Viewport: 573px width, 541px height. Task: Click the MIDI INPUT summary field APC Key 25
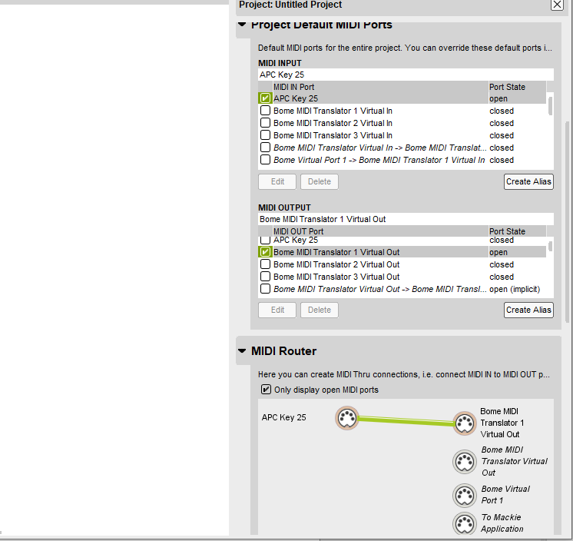click(406, 75)
